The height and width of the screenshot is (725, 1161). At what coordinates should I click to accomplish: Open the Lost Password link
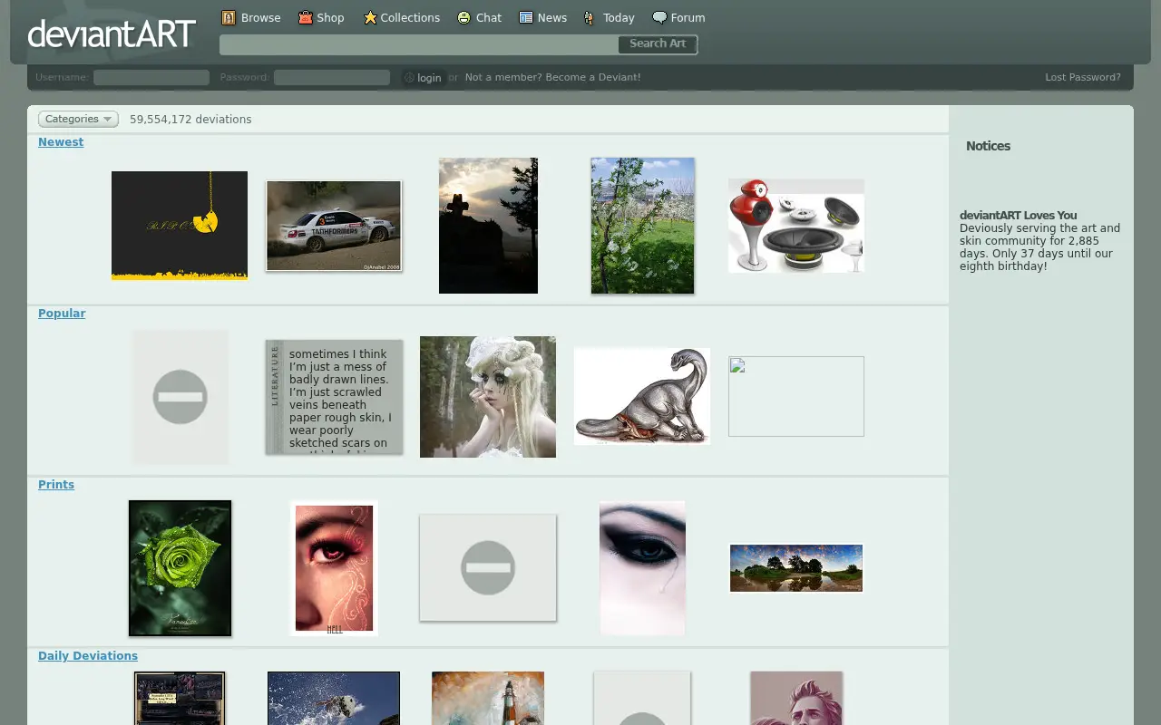(1083, 77)
